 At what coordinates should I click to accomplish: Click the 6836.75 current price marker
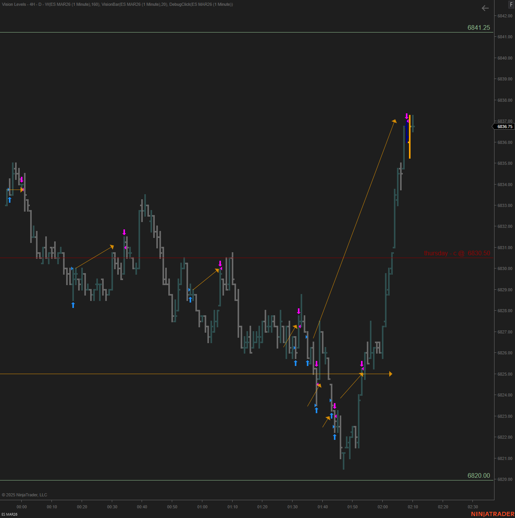pos(504,127)
